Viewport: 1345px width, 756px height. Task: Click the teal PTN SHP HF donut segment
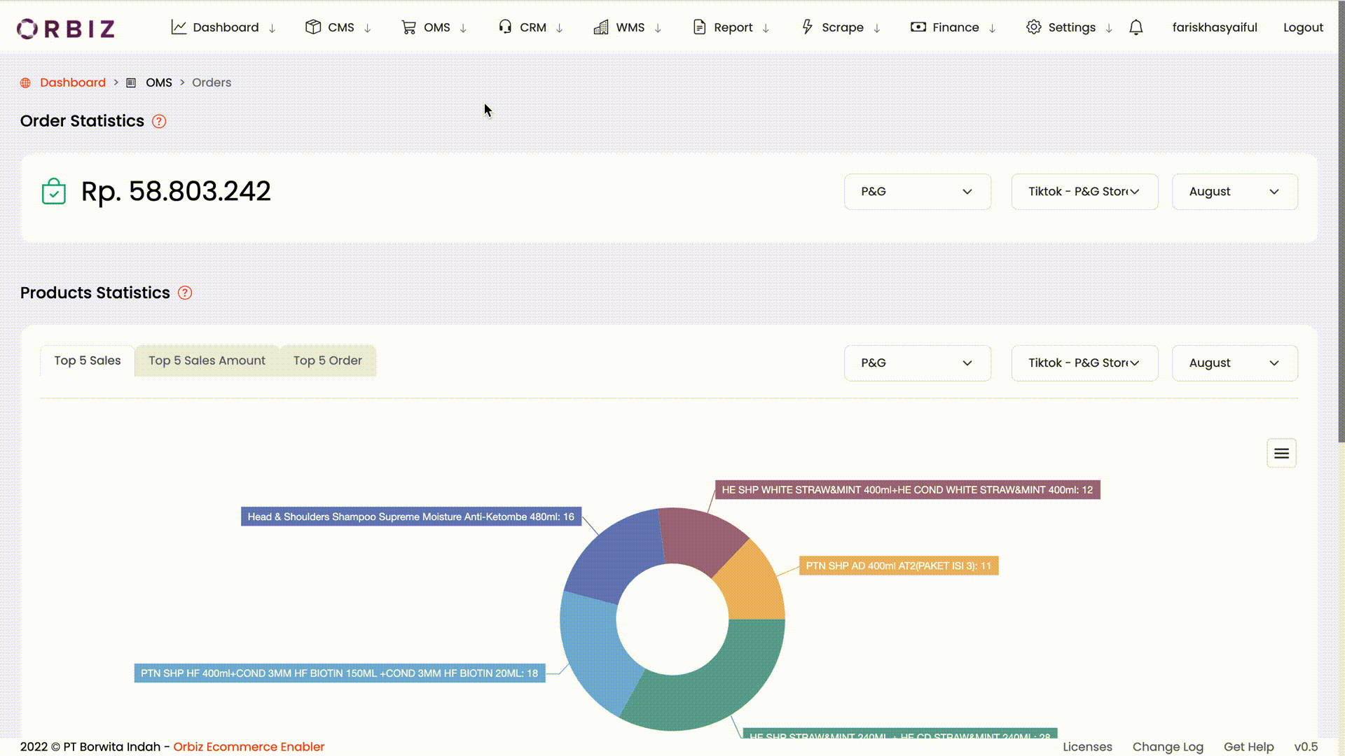click(x=595, y=651)
